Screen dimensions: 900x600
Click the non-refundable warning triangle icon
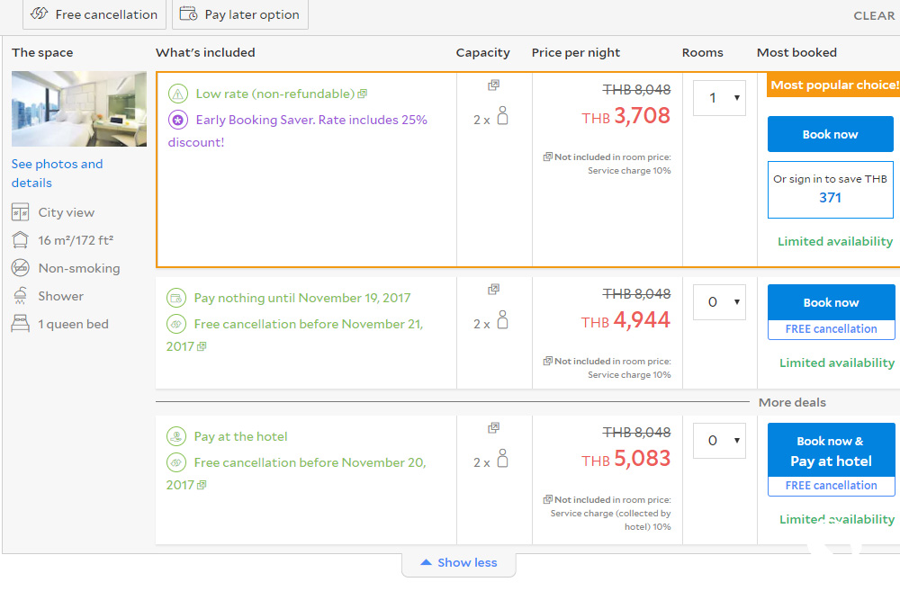click(178, 94)
